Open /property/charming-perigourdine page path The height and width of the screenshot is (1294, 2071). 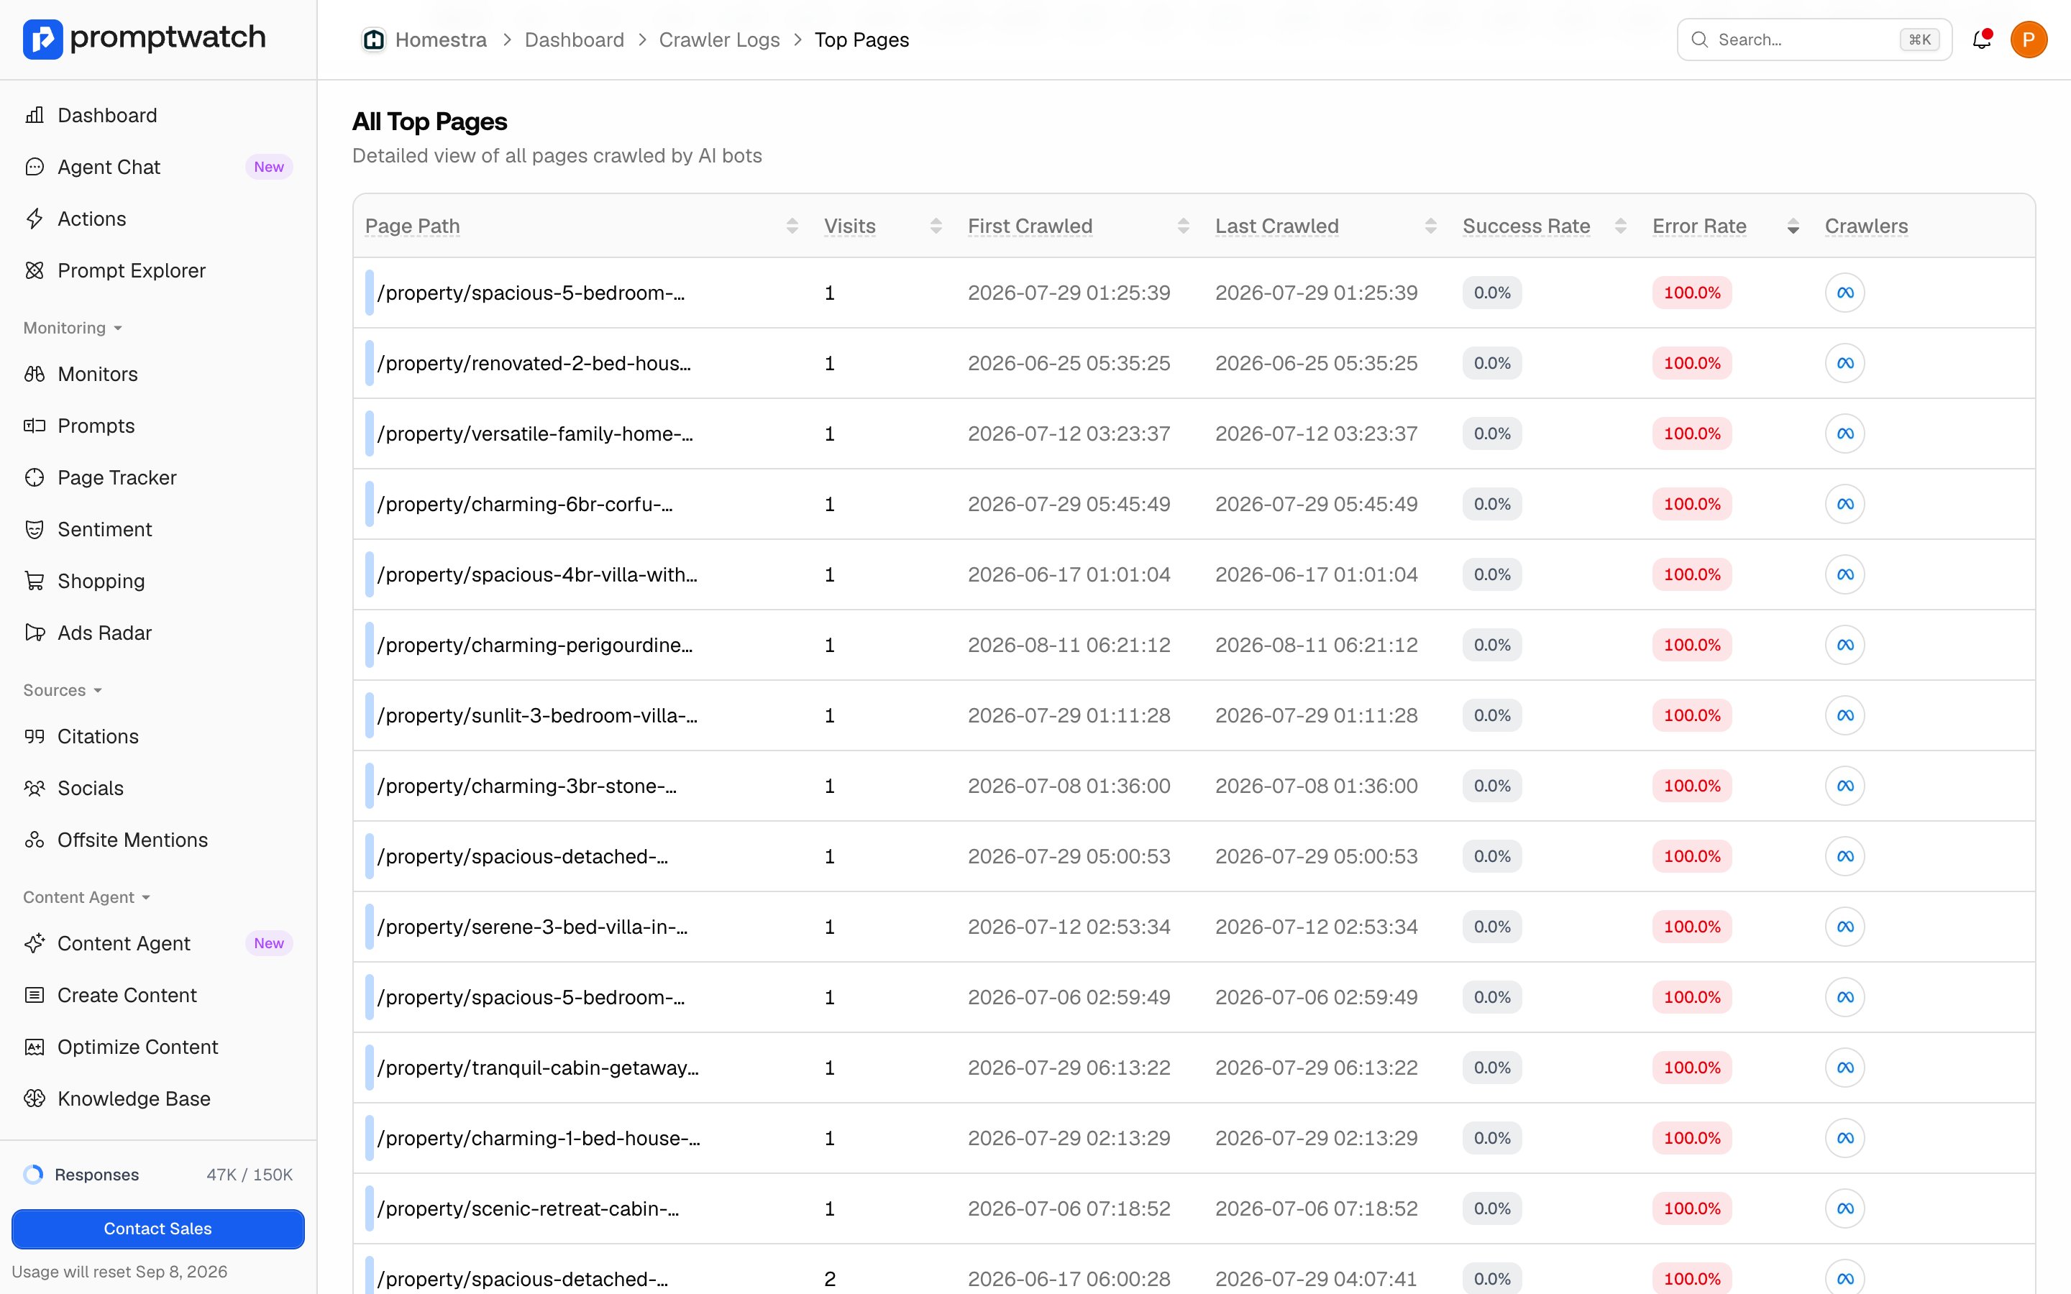535,646
